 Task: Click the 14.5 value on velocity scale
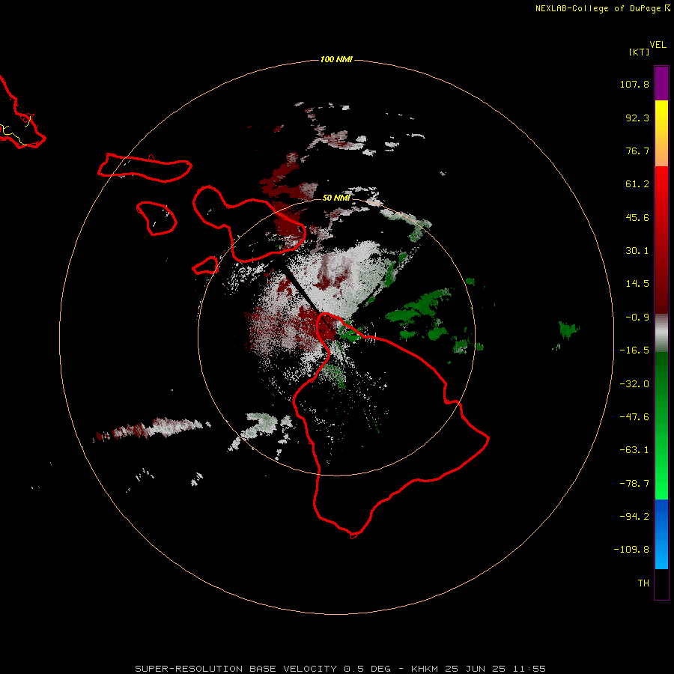click(x=637, y=284)
